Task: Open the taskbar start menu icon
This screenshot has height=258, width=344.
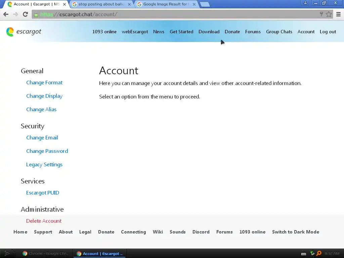Action: coord(7,253)
